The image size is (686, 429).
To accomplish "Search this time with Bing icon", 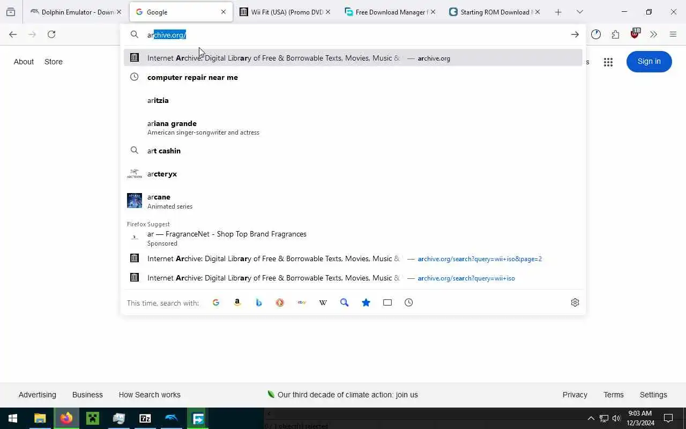I will pyautogui.click(x=259, y=302).
